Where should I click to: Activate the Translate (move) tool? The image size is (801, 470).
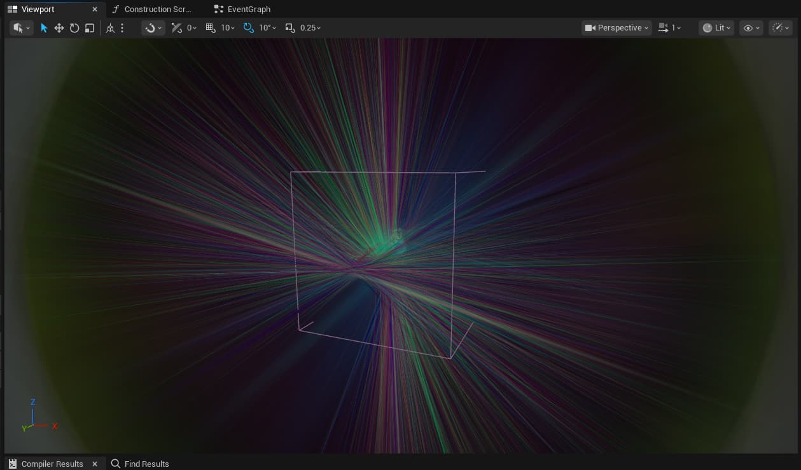[59, 28]
